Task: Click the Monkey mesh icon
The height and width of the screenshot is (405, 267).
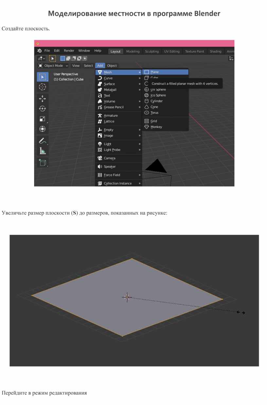Action: (147, 127)
